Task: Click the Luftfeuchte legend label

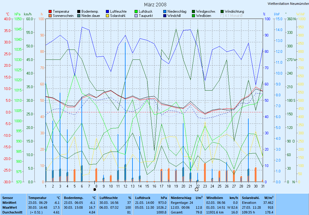Action: pyautogui.click(x=118, y=12)
